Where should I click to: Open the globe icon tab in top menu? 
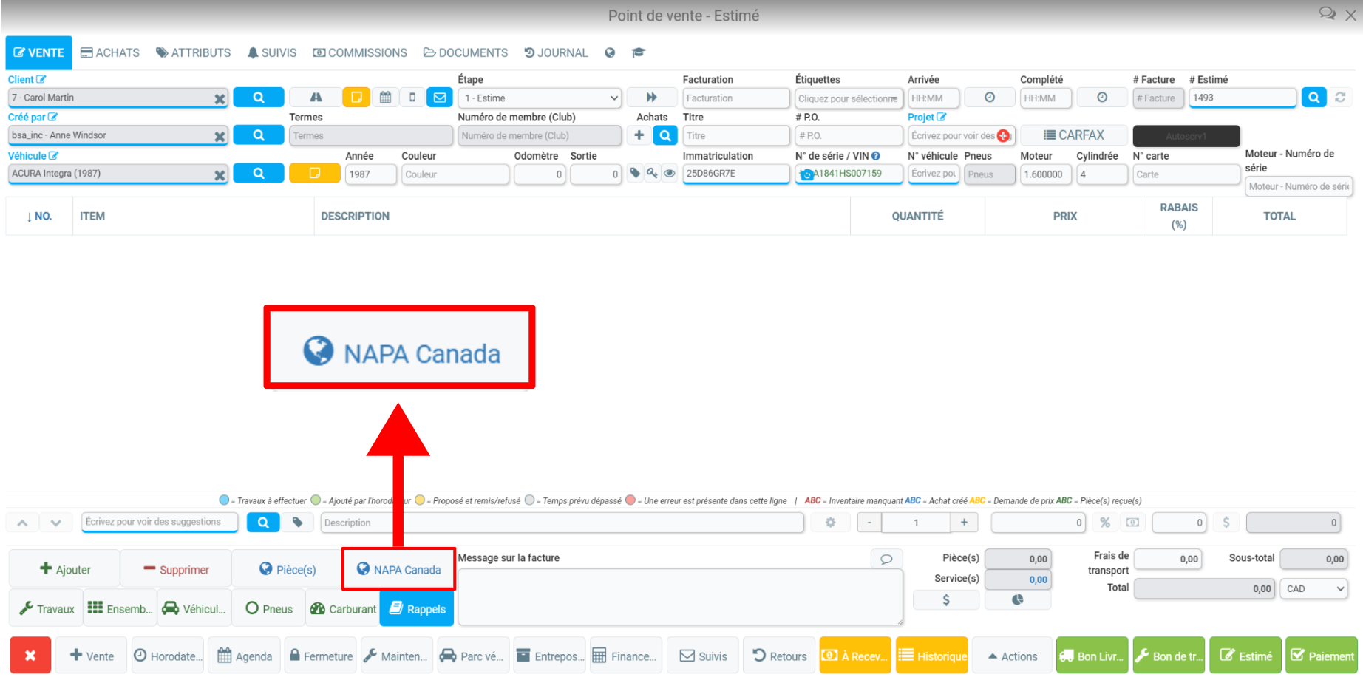[x=610, y=52]
